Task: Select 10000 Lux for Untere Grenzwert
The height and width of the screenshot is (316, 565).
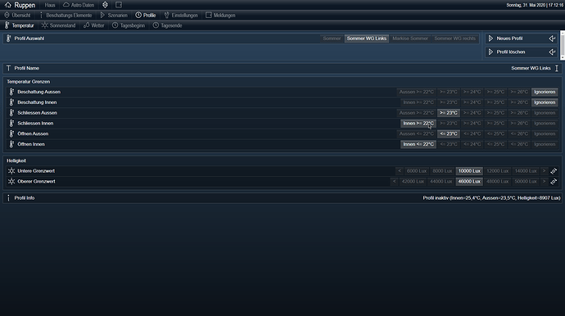Action: [x=469, y=171]
